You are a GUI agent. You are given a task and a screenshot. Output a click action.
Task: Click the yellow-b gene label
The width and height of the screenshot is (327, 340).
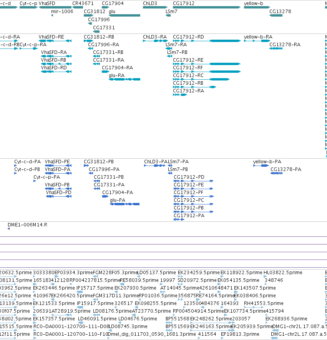pos(254,3)
